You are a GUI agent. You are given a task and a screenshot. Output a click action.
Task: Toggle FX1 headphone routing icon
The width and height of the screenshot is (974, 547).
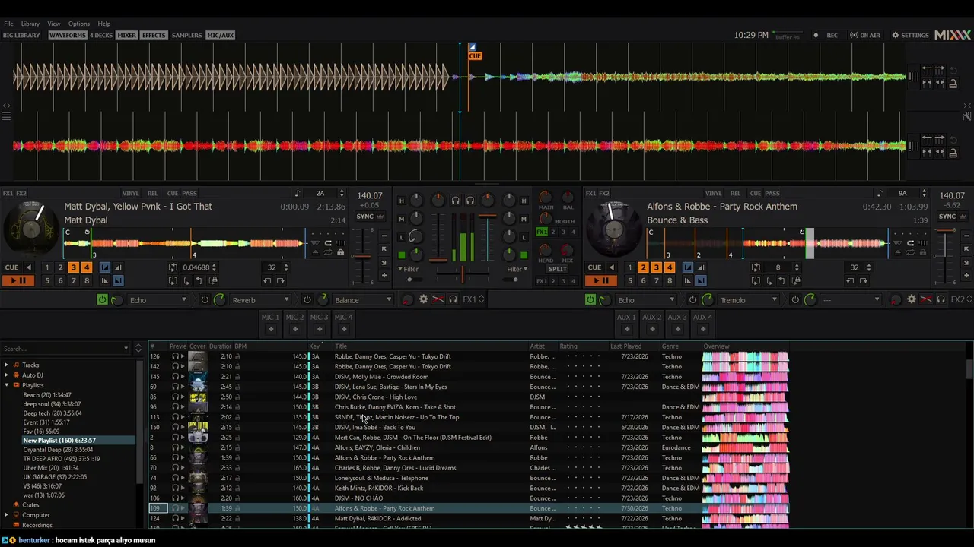(x=453, y=300)
